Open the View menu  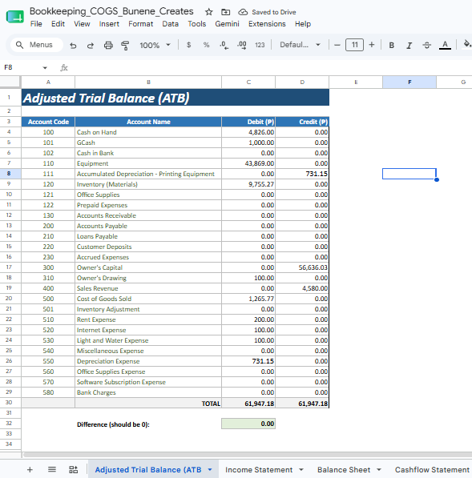click(x=82, y=24)
